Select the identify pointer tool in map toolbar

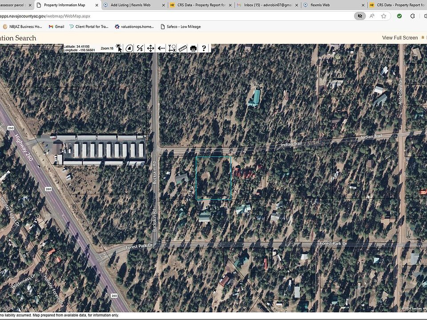coord(119,48)
